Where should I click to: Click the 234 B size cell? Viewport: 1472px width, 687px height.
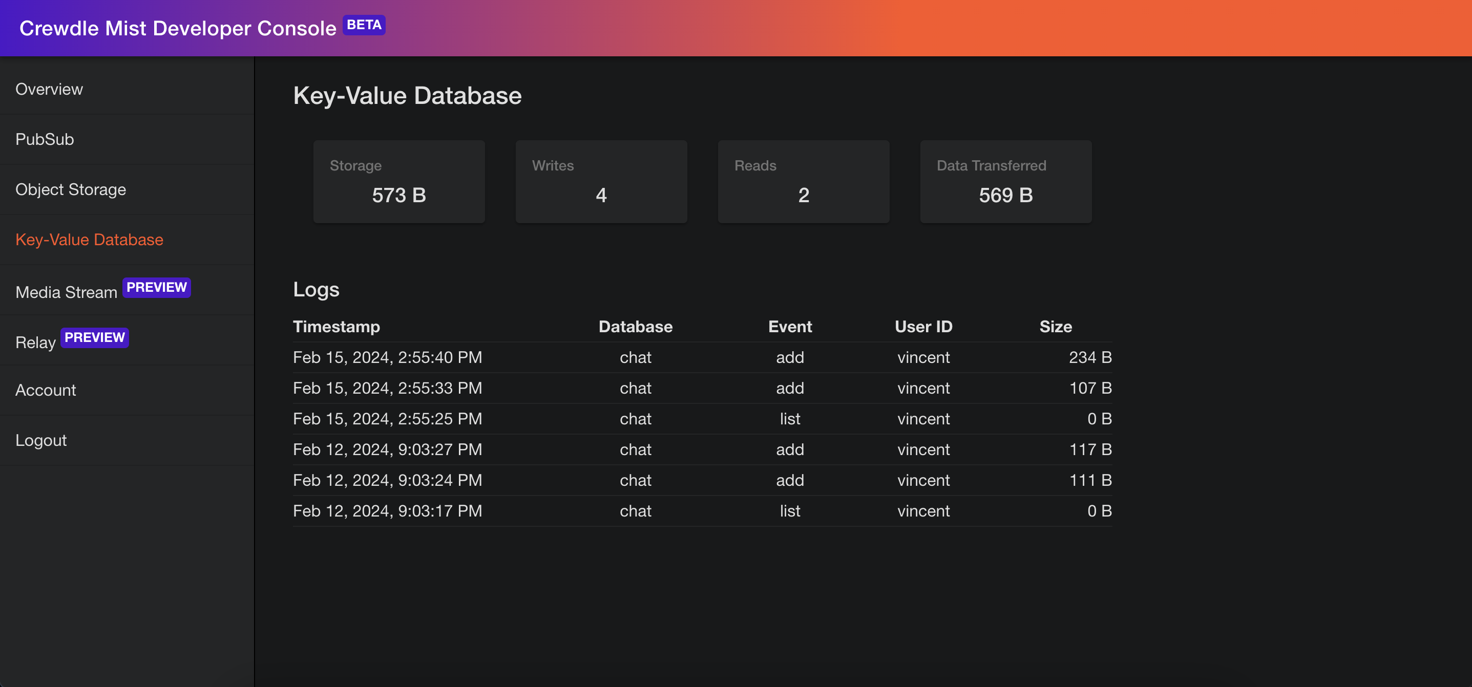point(1090,357)
